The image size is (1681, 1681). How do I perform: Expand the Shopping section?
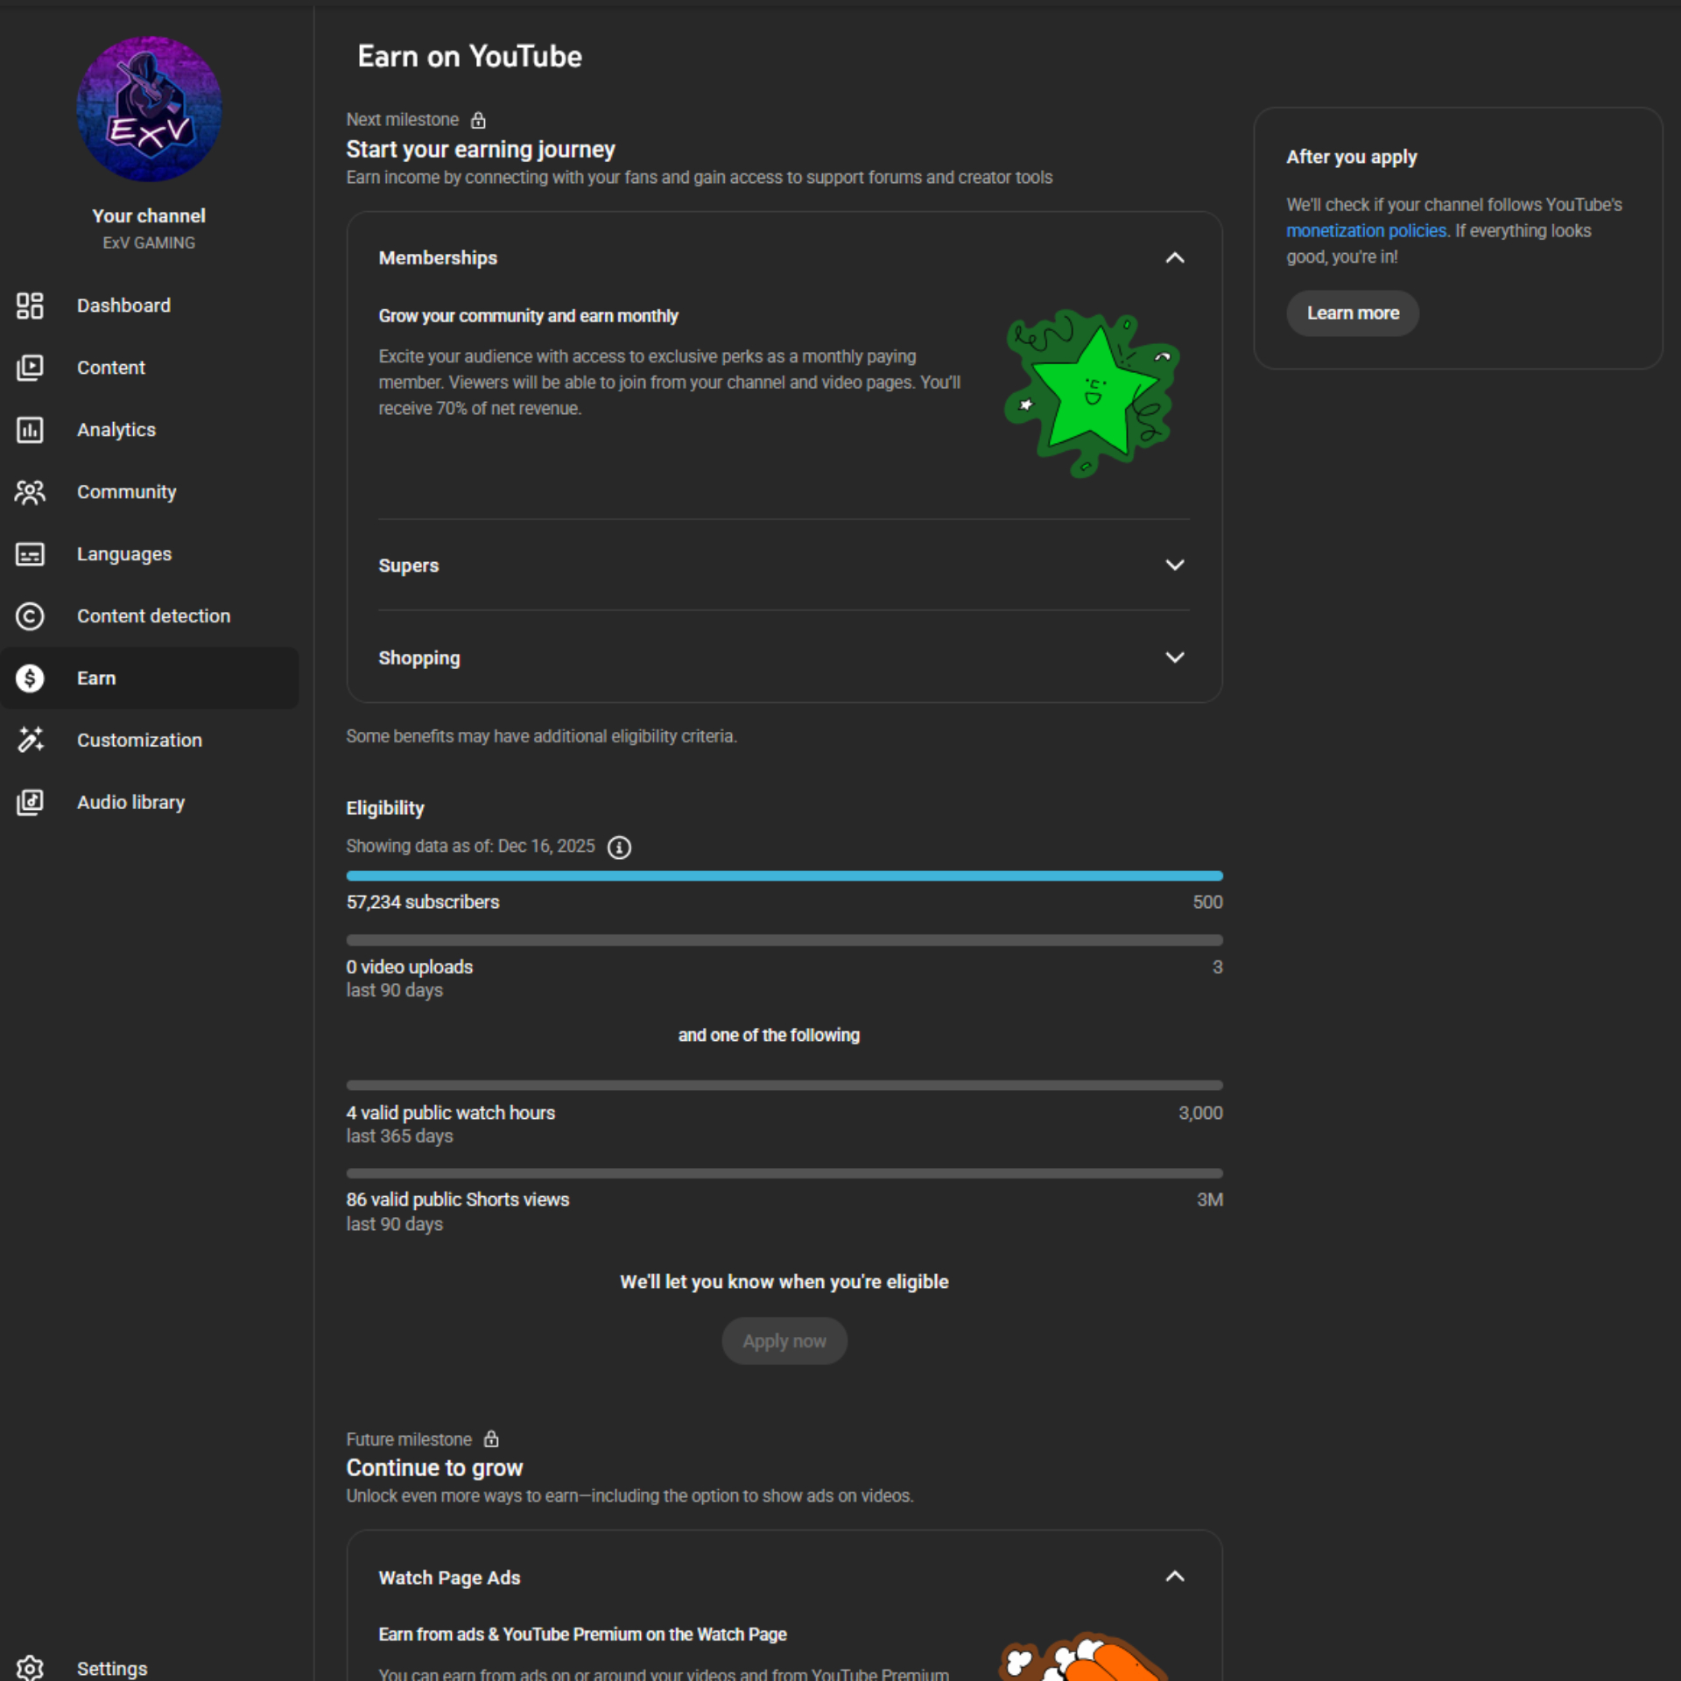[x=1174, y=658]
